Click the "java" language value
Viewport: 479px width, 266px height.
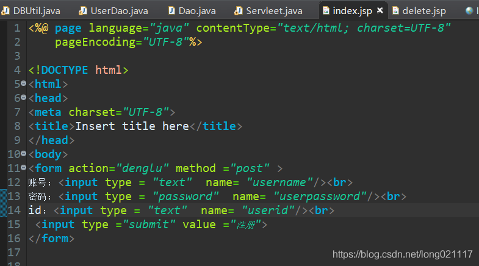(x=169, y=28)
